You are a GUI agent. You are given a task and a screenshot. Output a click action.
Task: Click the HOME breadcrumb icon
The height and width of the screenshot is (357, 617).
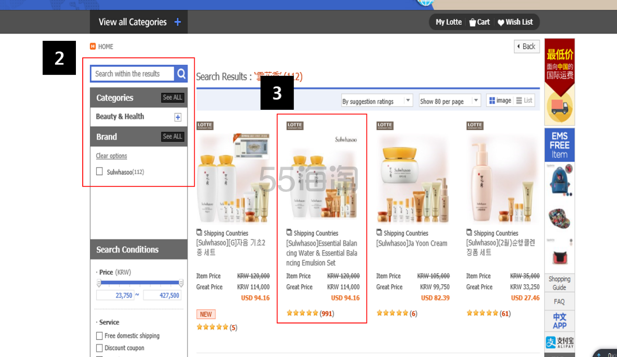(x=93, y=47)
